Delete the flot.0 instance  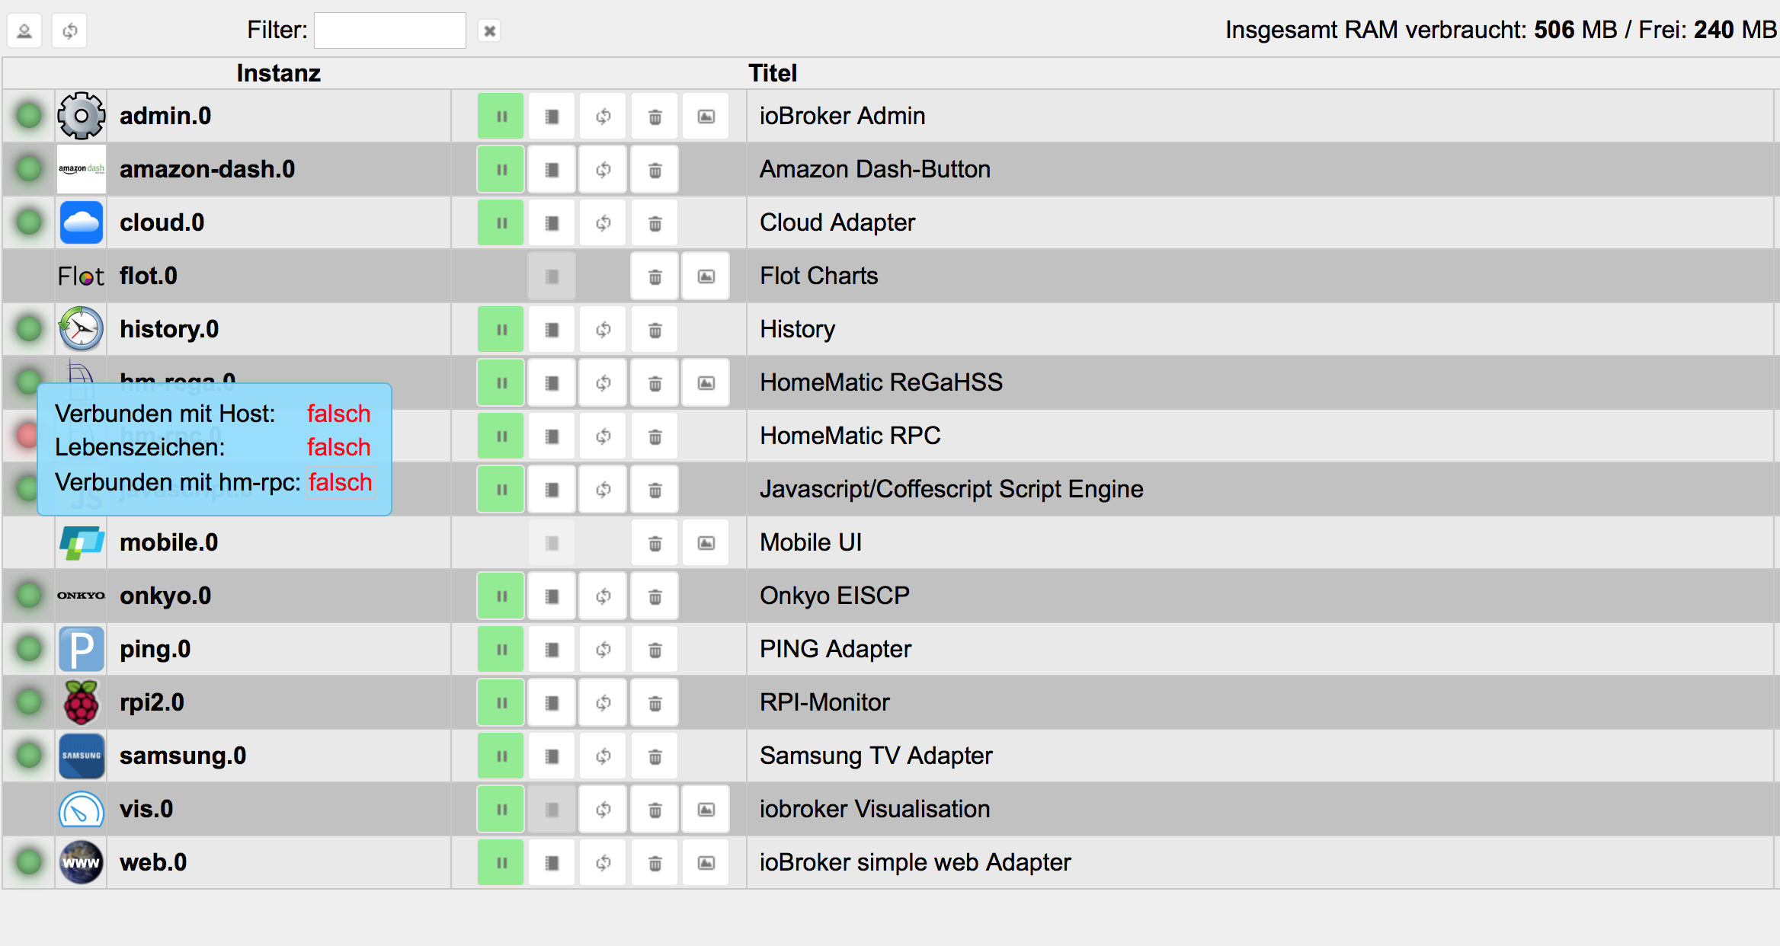tap(655, 276)
